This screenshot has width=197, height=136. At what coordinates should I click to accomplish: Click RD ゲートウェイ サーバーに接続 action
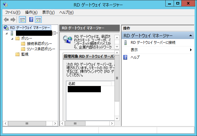click(153, 43)
